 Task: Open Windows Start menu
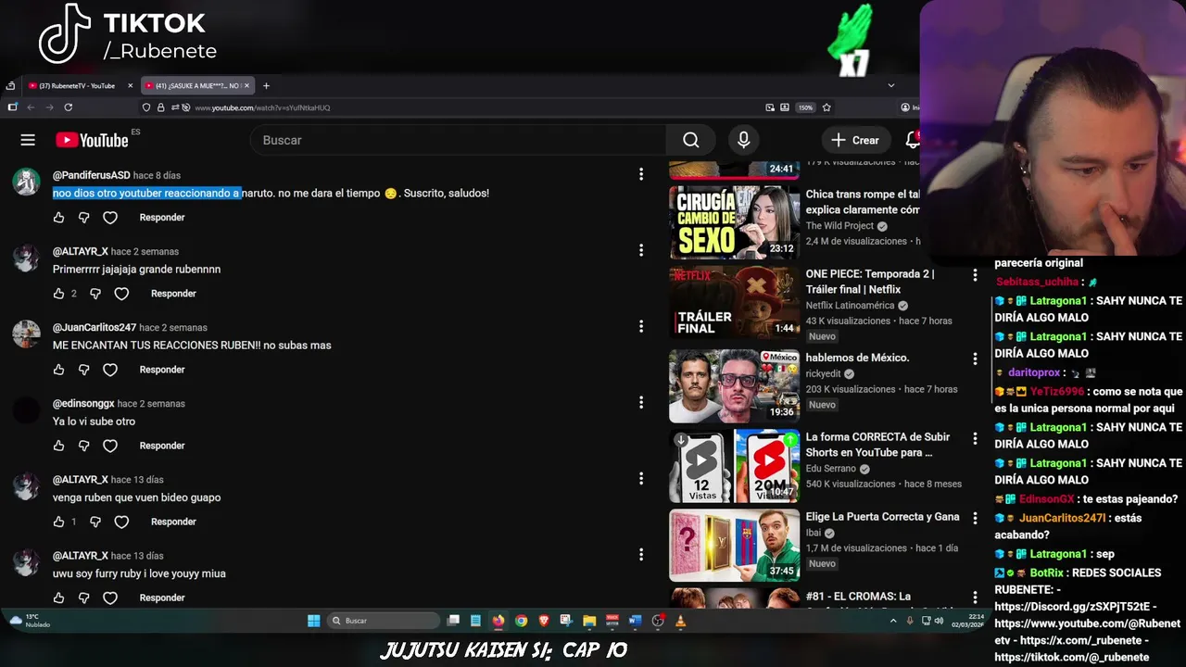pos(313,621)
